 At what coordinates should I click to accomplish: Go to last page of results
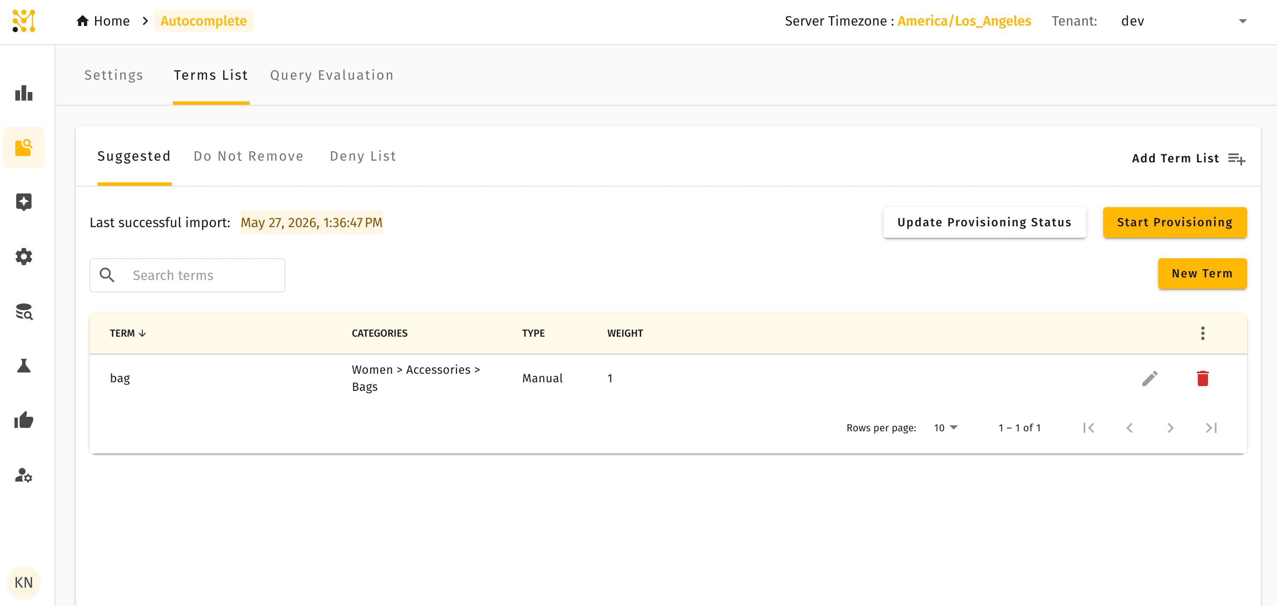point(1211,427)
